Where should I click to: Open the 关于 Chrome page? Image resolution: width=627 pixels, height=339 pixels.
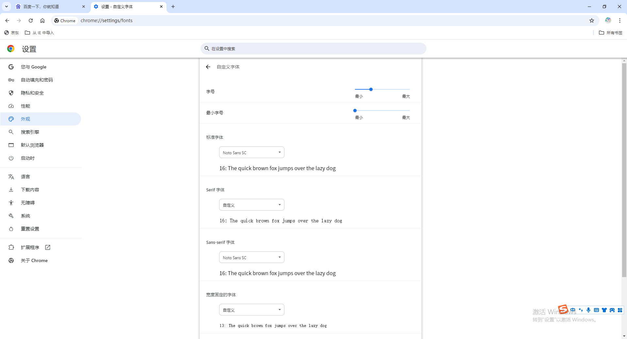[x=40, y=260]
